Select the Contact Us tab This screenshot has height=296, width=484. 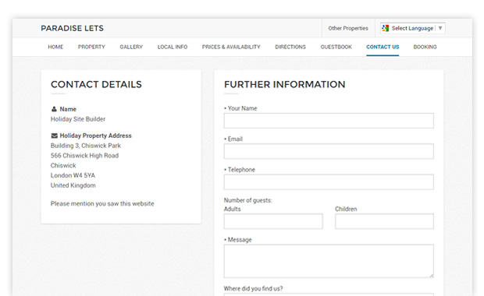(383, 47)
